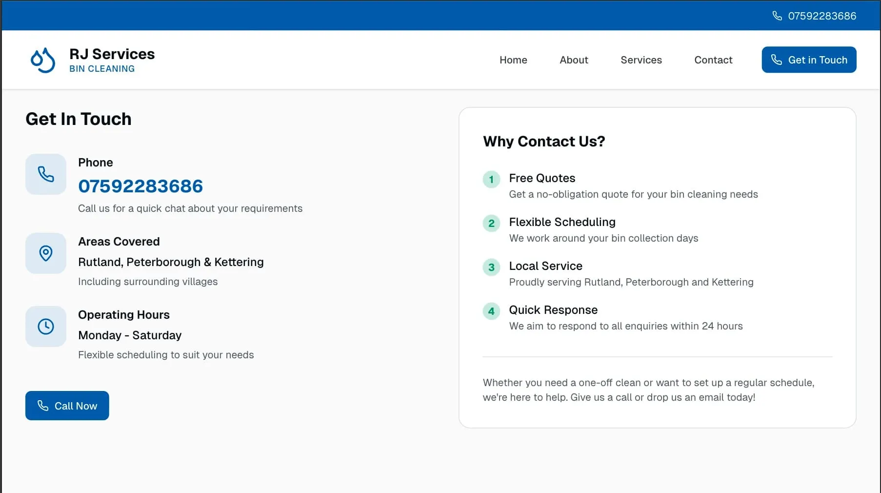881x493 pixels.
Task: Click the clock Operating Hours icon
Action: tap(46, 327)
